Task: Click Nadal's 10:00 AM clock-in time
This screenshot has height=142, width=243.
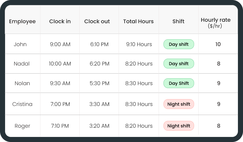Action: (x=60, y=64)
